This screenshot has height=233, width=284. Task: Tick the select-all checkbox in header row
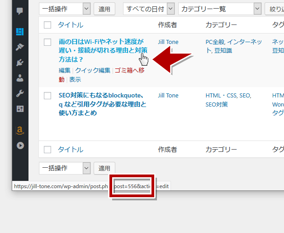(47, 25)
